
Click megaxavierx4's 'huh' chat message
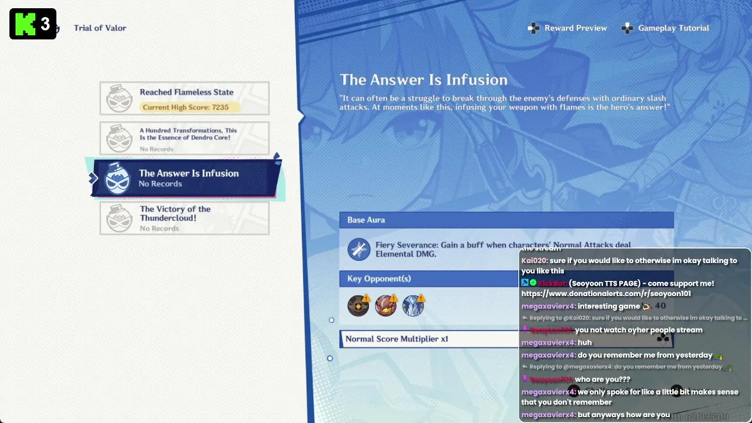[x=585, y=343]
